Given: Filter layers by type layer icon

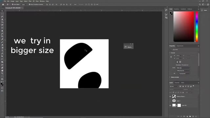Looking at the screenshot, I should (x=186, y=87).
